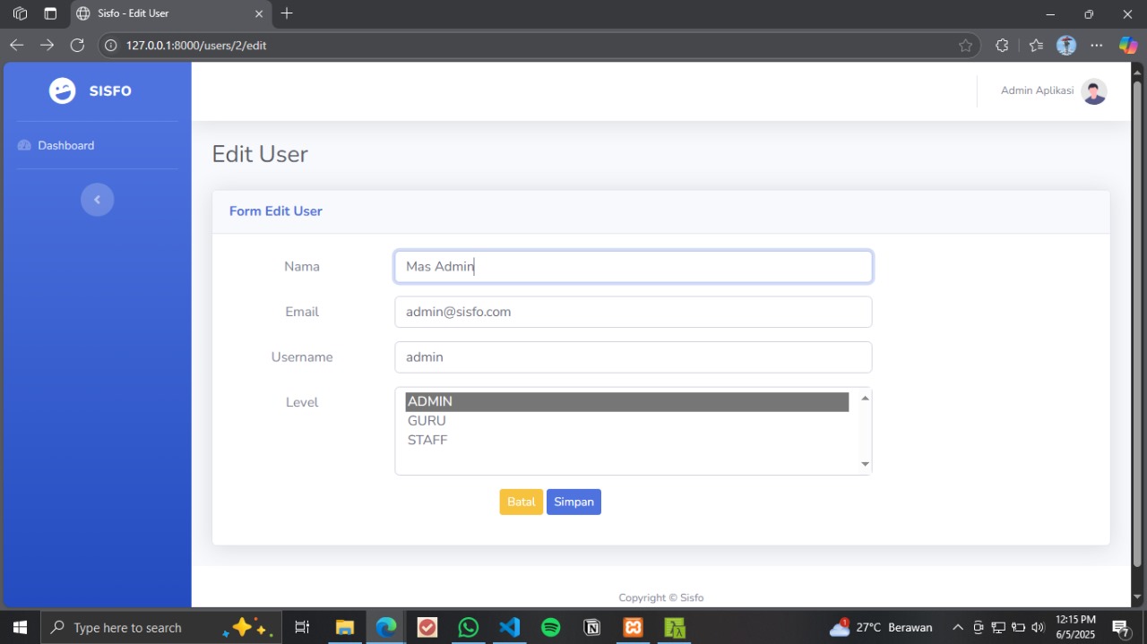Save changes with the Simpan button
The width and height of the screenshot is (1147, 644).
pos(573,502)
